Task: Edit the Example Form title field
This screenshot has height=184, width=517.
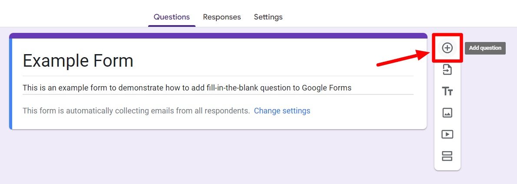Action: [78, 61]
